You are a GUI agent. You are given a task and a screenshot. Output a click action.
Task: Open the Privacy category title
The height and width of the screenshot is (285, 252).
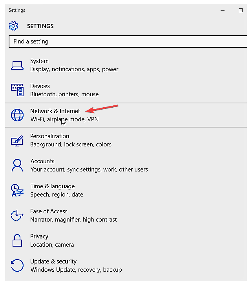[39, 236]
